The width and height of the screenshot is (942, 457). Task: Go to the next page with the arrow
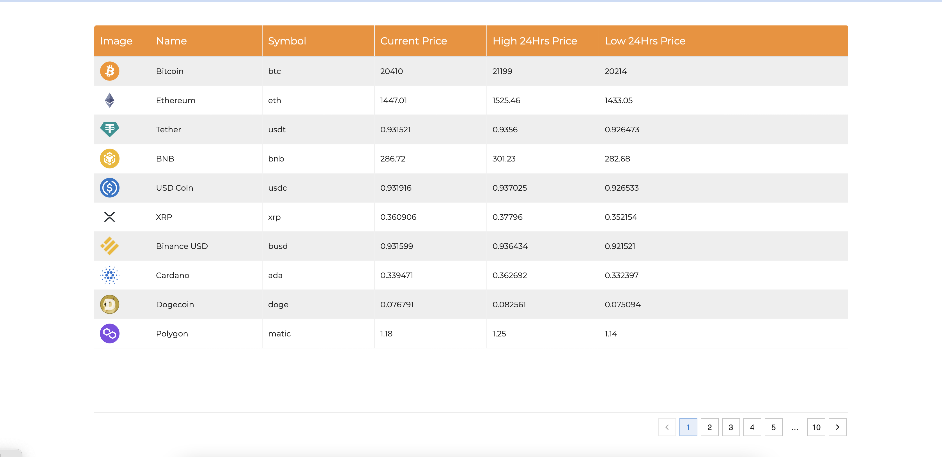coord(837,427)
